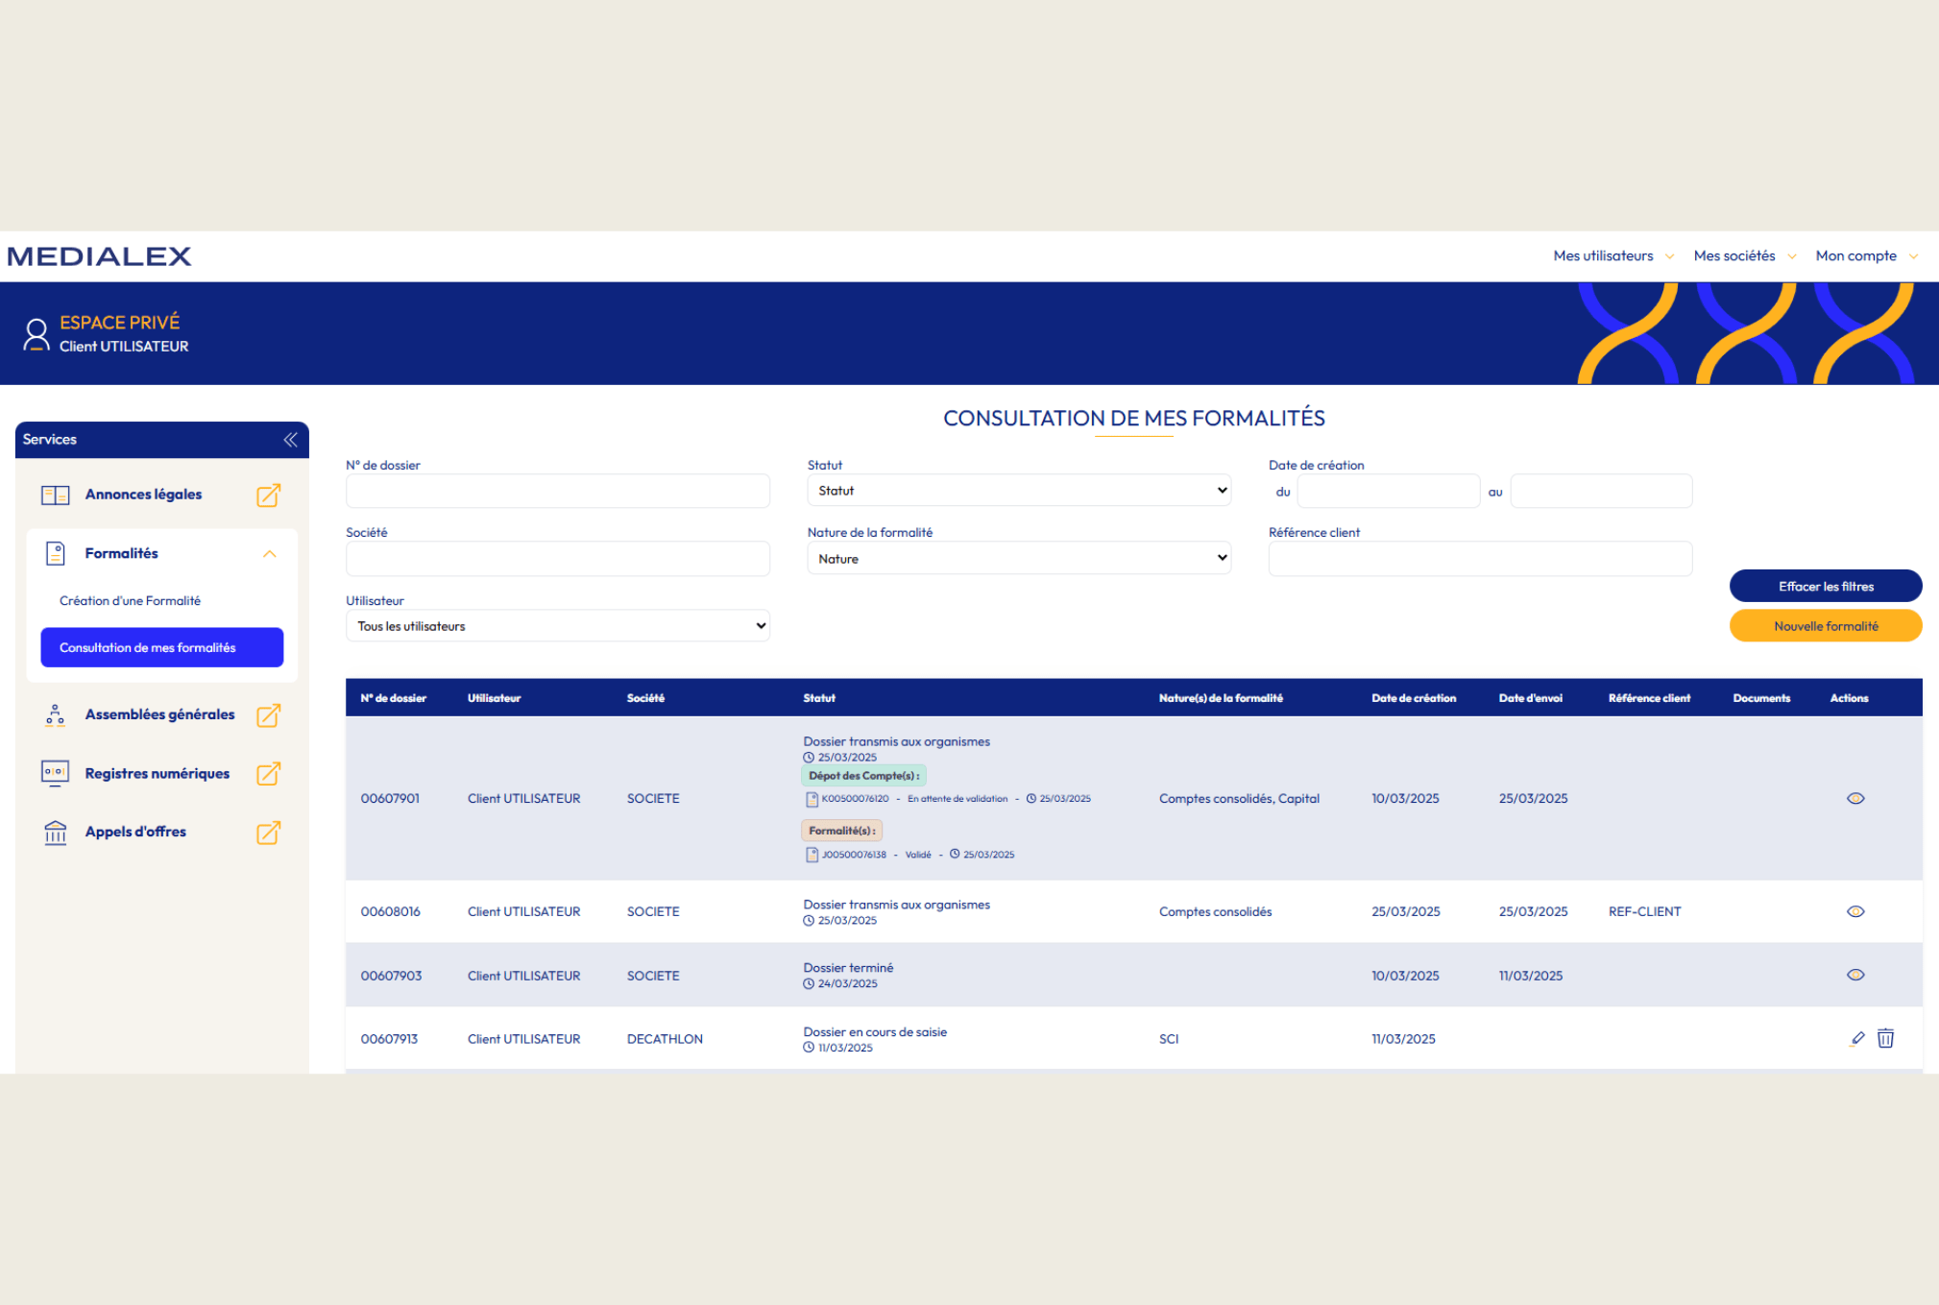Screen dimensions: 1939x1305
Task: Click dossier number 00607903
Action: point(391,975)
